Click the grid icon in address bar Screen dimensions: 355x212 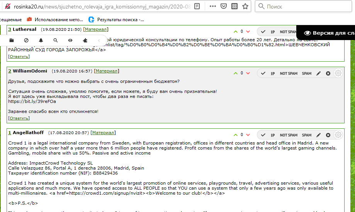click(x=234, y=6)
